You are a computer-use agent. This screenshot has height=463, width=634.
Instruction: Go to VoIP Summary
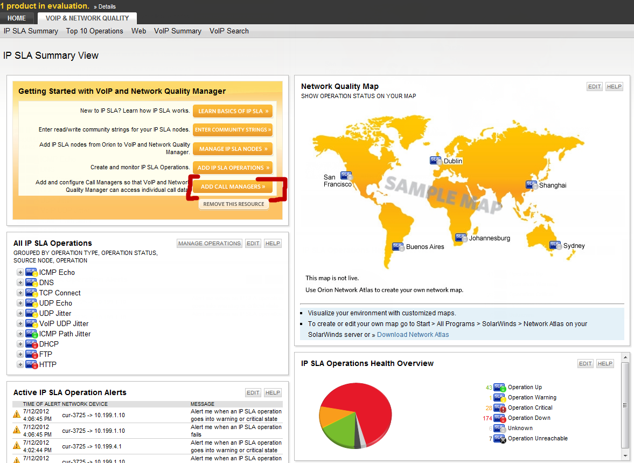pyautogui.click(x=178, y=31)
